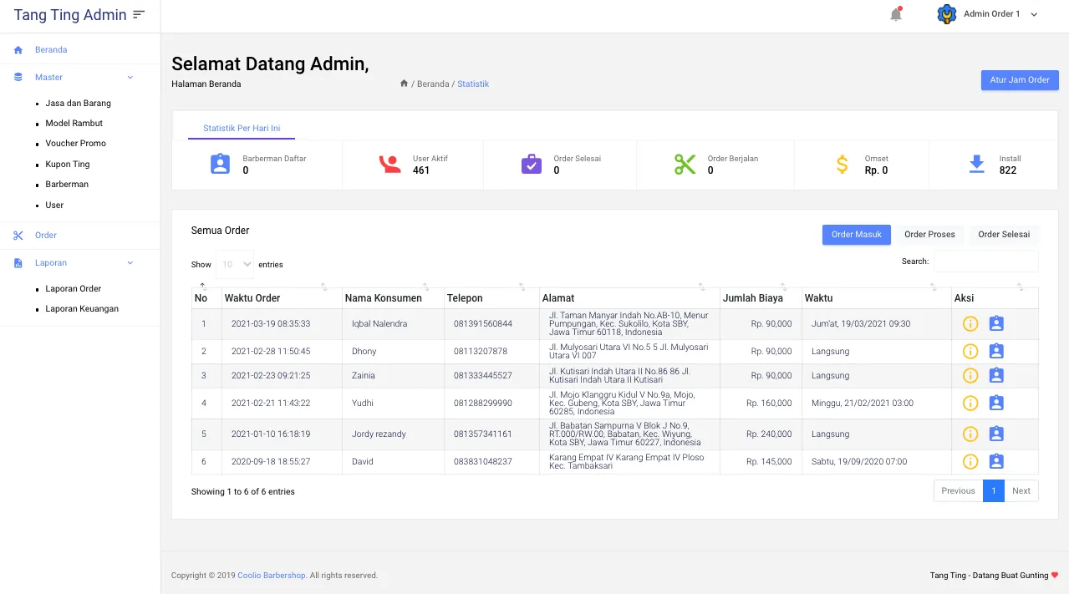The height and width of the screenshot is (594, 1069).
Task: Open info icon for Yudhi order
Action: (970, 404)
